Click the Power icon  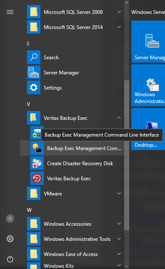tap(10, 259)
